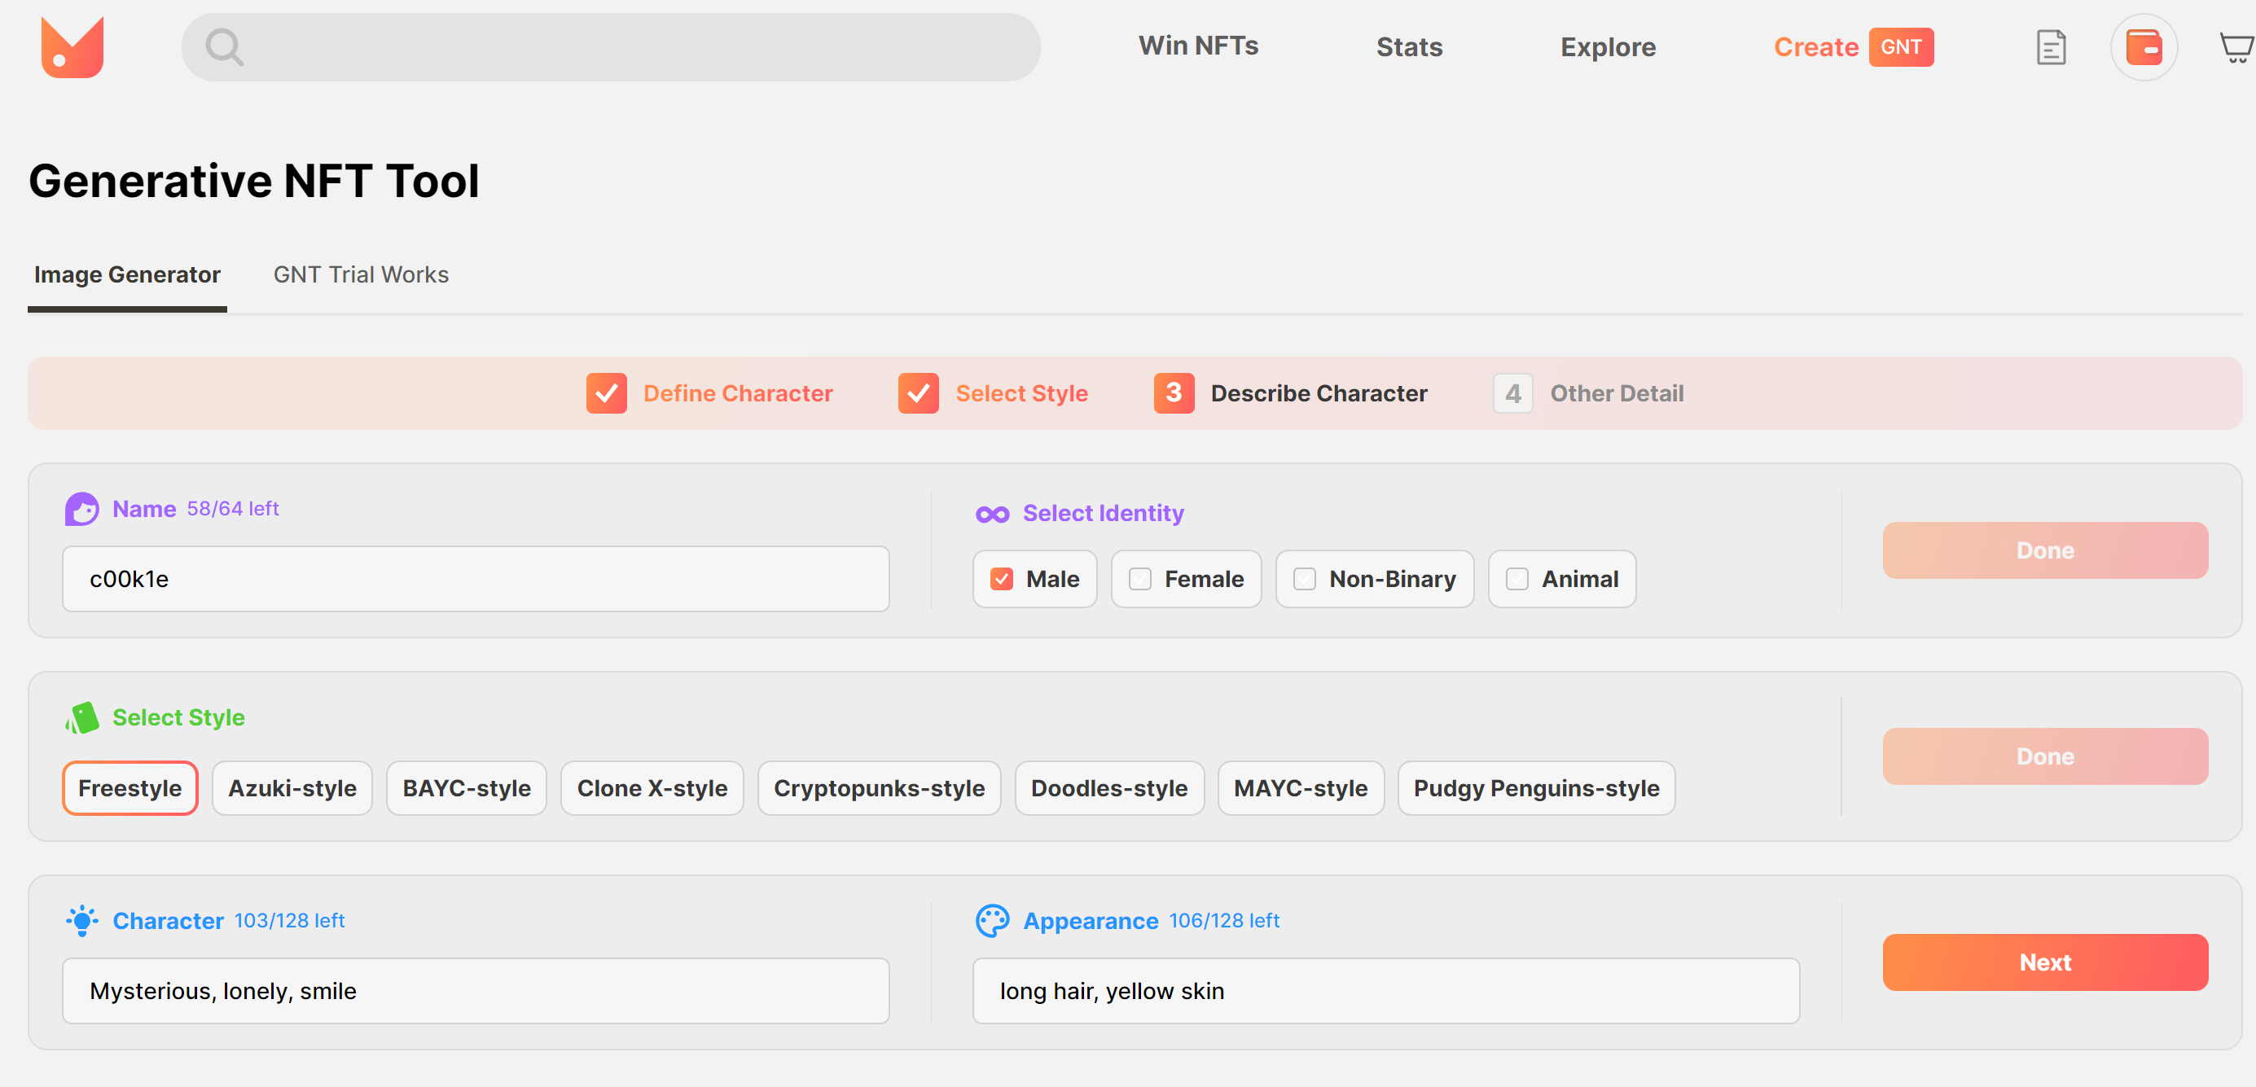Viewport: 2256px width, 1087px height.
Task: Click the '103/128 left' counter text
Action: pyautogui.click(x=289, y=921)
